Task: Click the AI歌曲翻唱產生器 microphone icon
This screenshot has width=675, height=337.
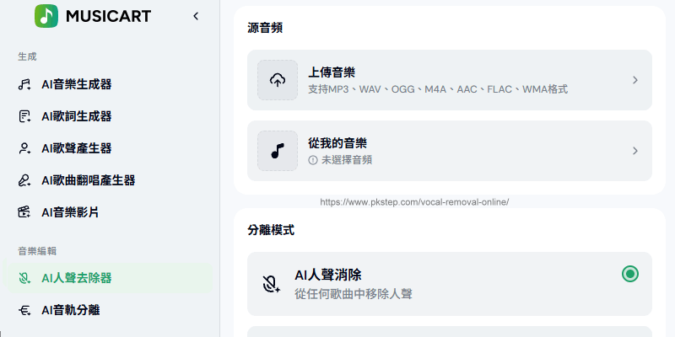Action: 24,180
